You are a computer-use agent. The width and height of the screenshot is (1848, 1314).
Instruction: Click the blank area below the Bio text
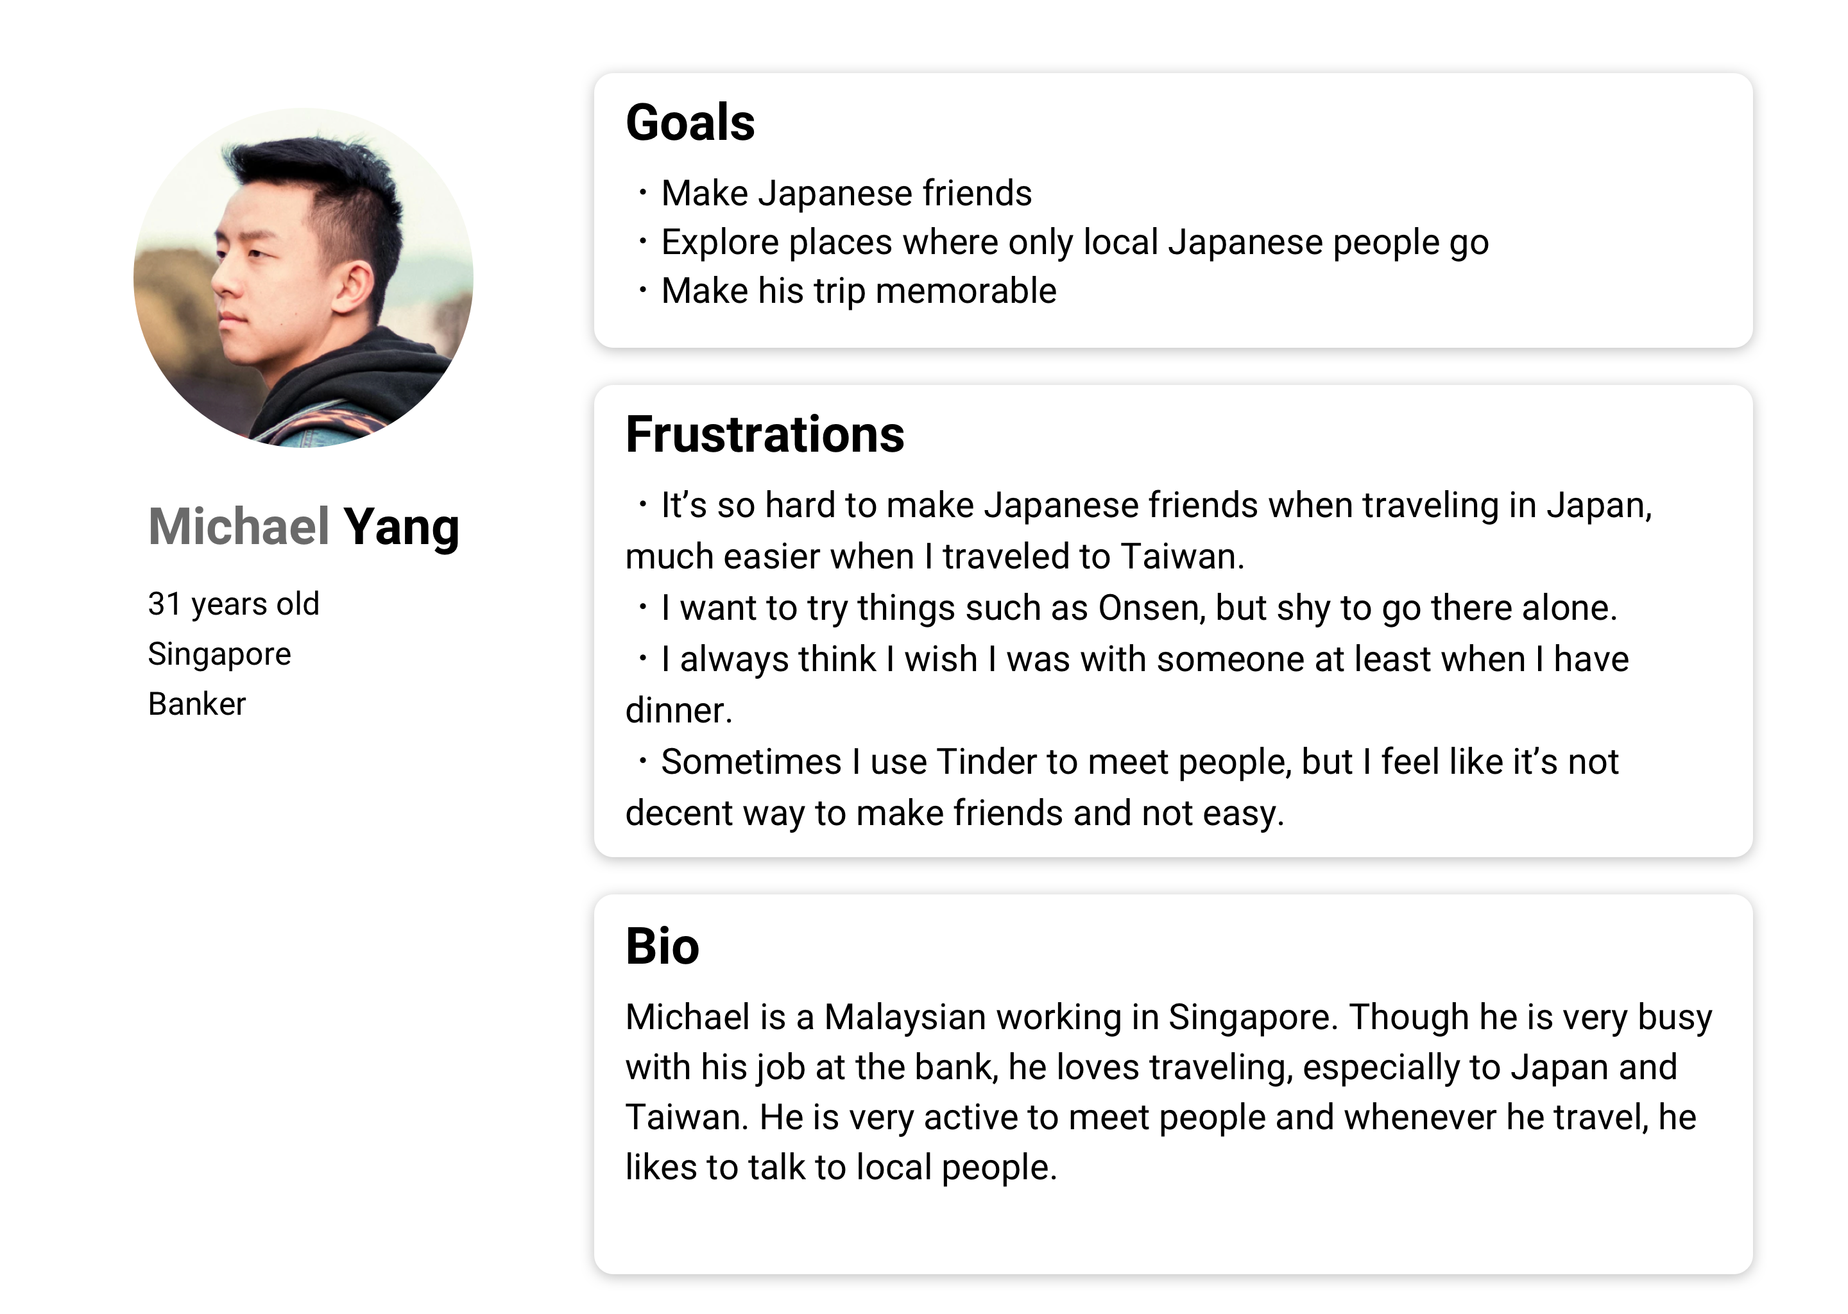pos(1172,1231)
